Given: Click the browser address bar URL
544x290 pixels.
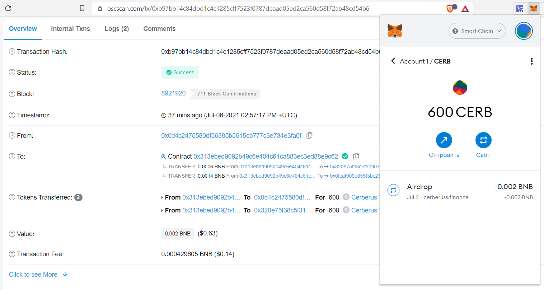Looking at the screenshot, I should pos(238,8).
